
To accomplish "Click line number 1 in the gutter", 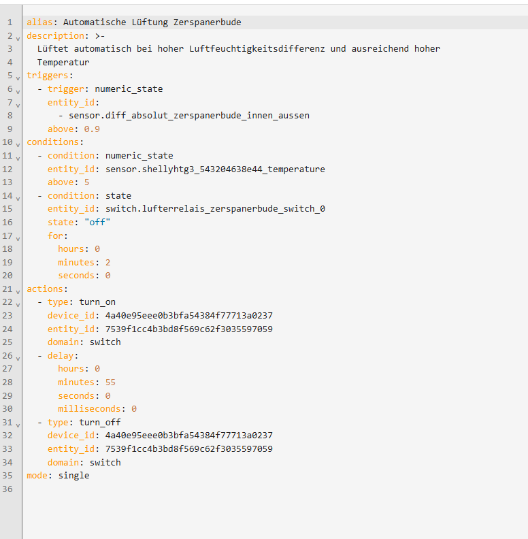I will tap(10, 22).
